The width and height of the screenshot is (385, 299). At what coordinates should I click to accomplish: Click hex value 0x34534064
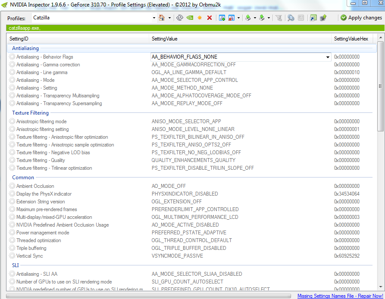(x=347, y=194)
